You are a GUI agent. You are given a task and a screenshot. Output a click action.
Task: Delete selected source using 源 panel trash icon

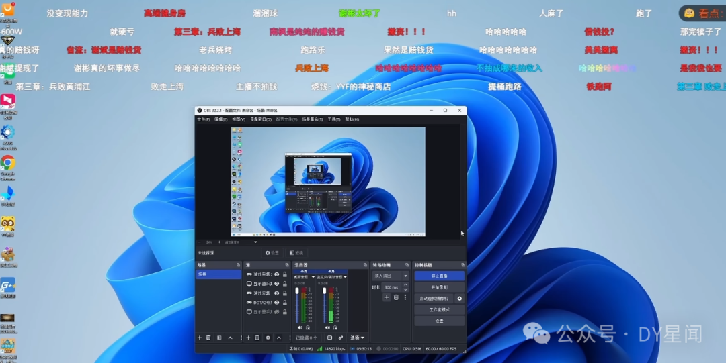pyautogui.click(x=257, y=338)
